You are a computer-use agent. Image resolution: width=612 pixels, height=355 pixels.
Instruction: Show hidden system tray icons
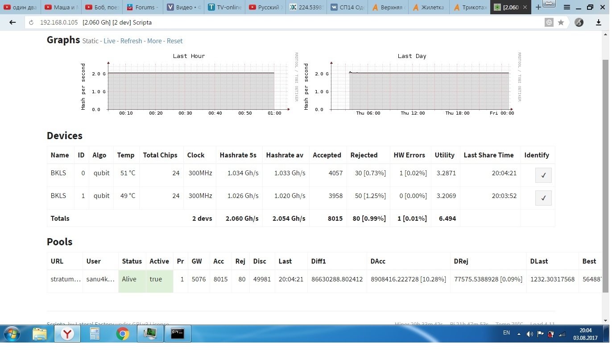[519, 334]
